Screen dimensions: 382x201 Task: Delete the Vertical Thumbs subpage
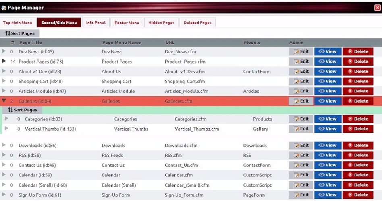[358, 129]
